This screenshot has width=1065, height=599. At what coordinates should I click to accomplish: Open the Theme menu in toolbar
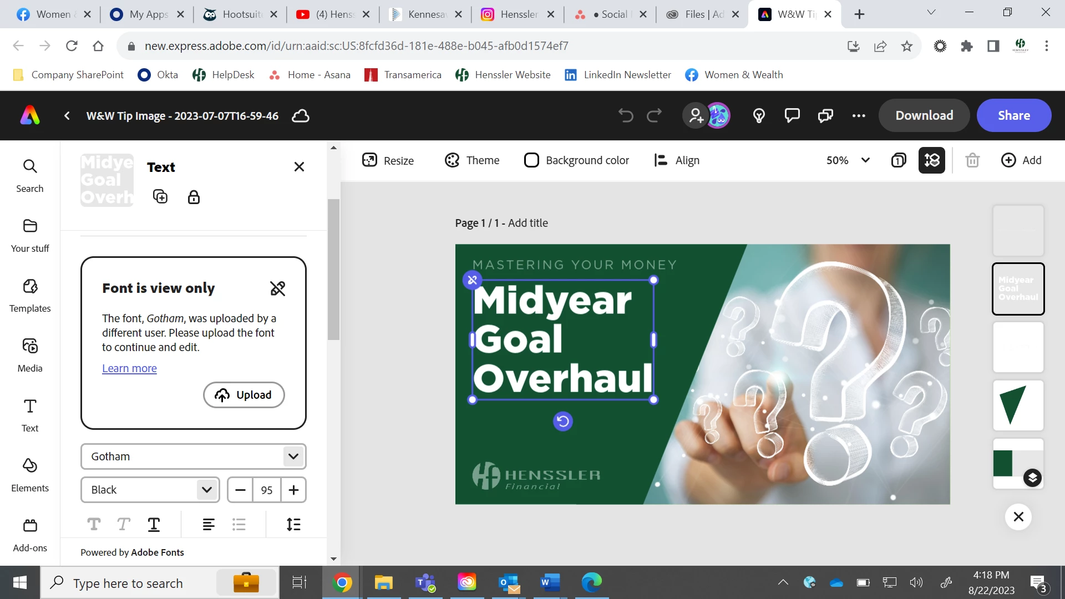tap(472, 160)
